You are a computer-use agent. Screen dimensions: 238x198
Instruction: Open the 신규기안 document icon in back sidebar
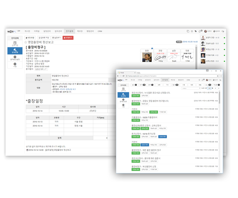15,43
